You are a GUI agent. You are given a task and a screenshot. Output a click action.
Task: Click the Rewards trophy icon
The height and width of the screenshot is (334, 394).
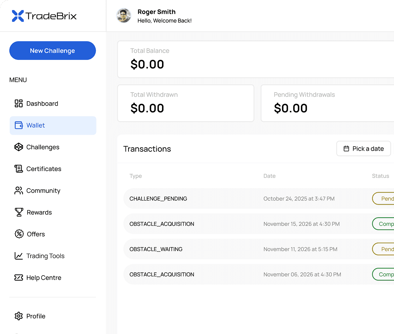tap(19, 212)
